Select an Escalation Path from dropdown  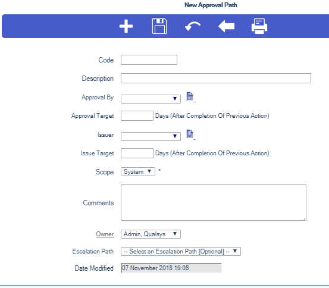181,251
